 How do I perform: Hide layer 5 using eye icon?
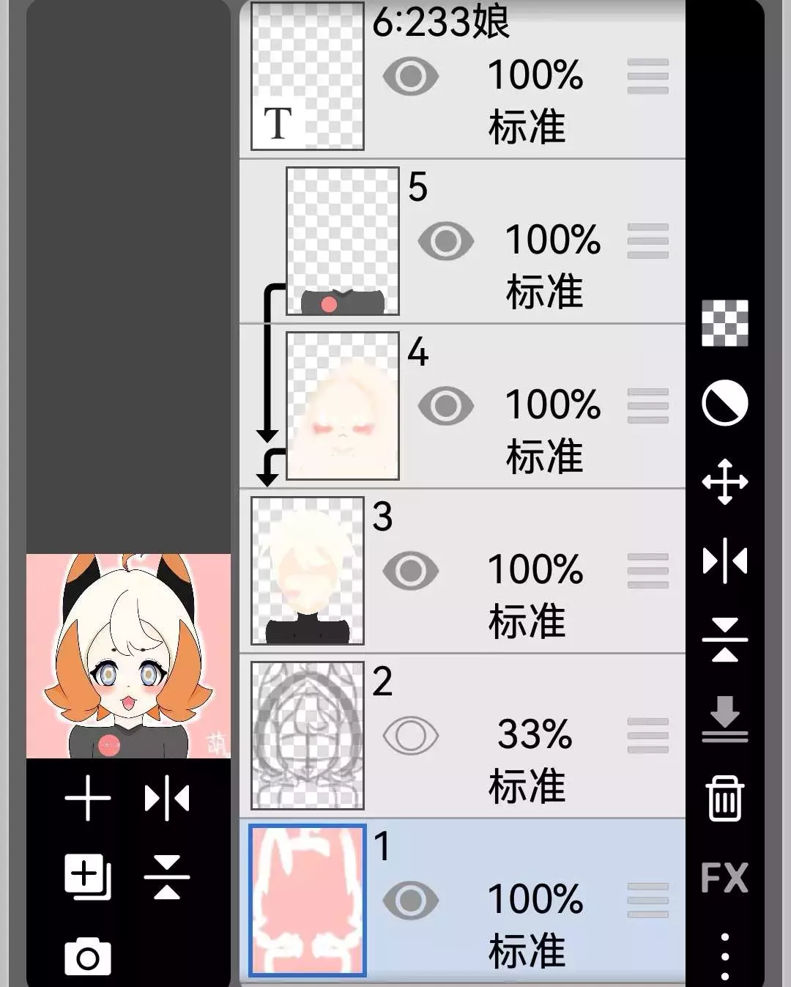pos(445,241)
